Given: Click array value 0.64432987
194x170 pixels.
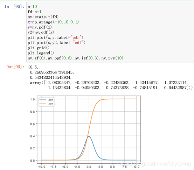Looking at the screenshot, I should [175, 88].
